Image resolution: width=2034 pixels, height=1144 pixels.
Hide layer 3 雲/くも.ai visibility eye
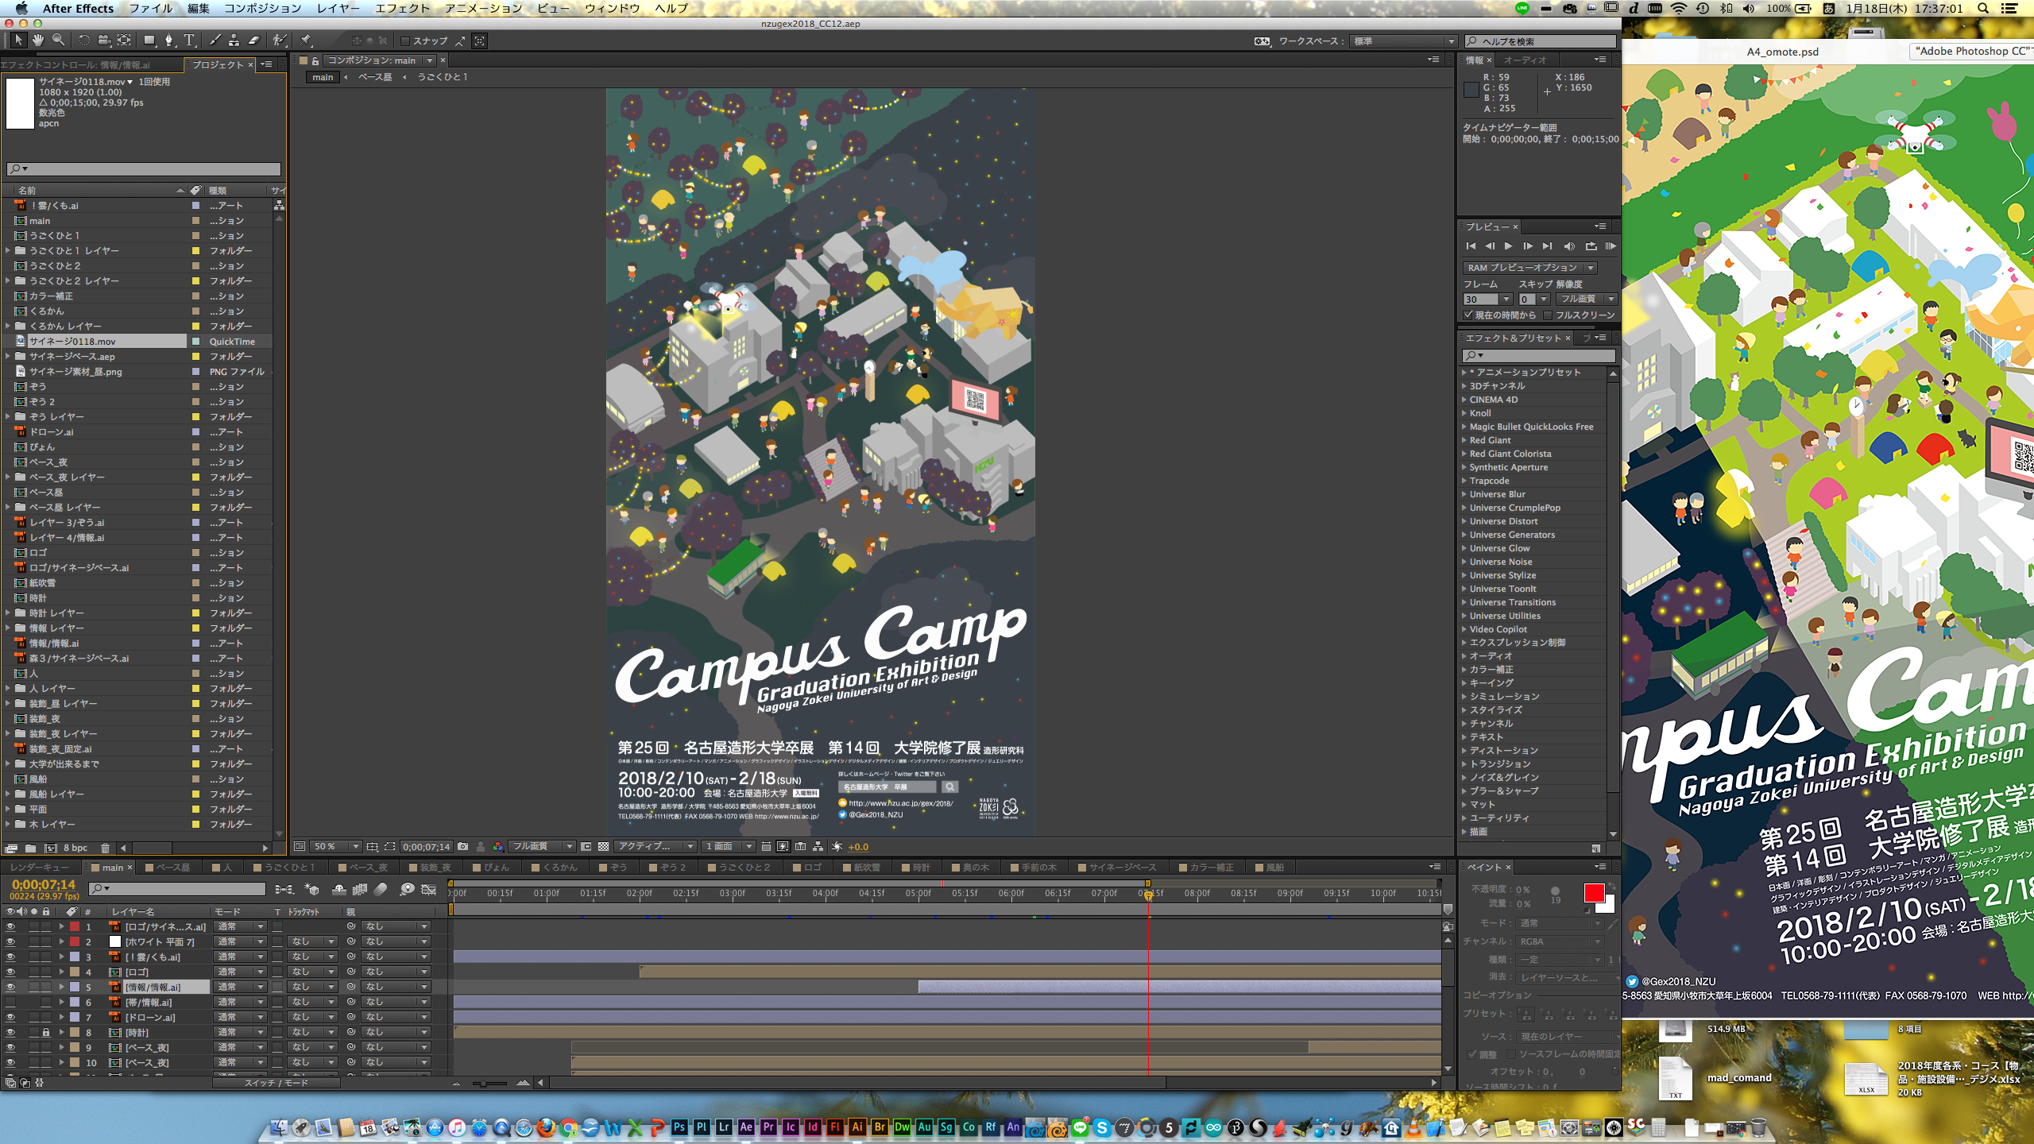(x=10, y=957)
